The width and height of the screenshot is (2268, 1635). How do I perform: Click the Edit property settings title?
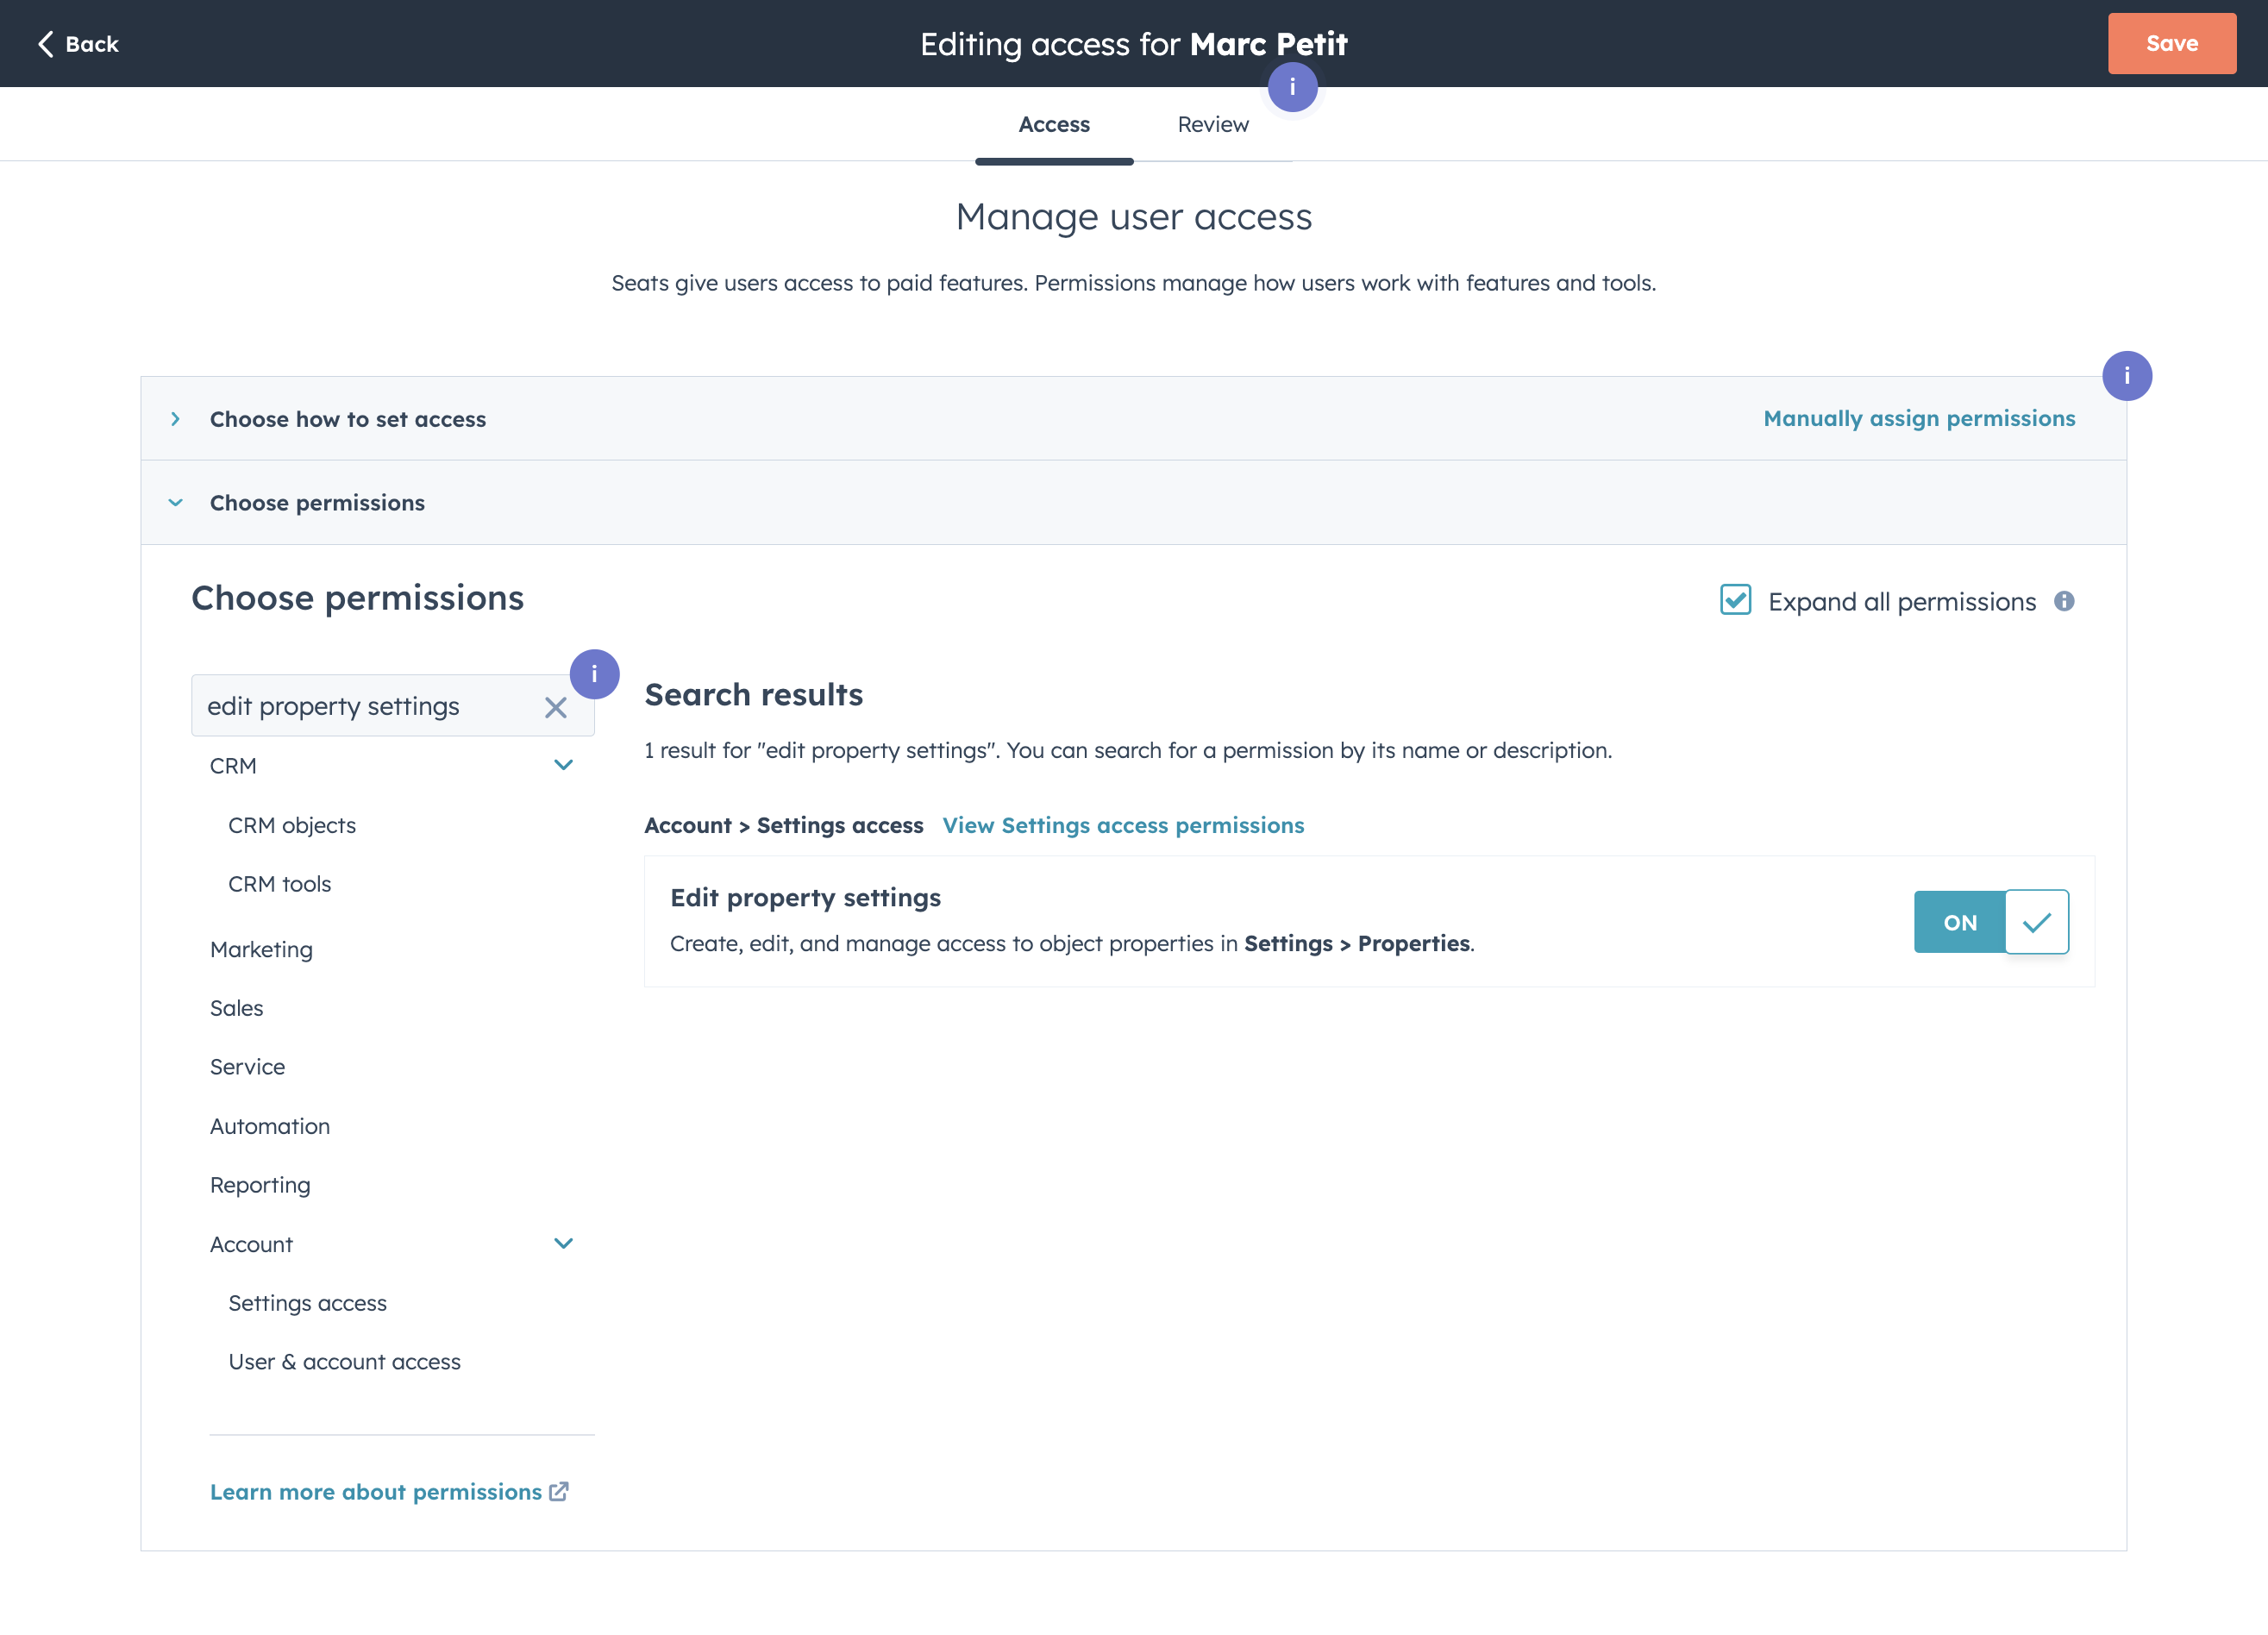coord(805,897)
